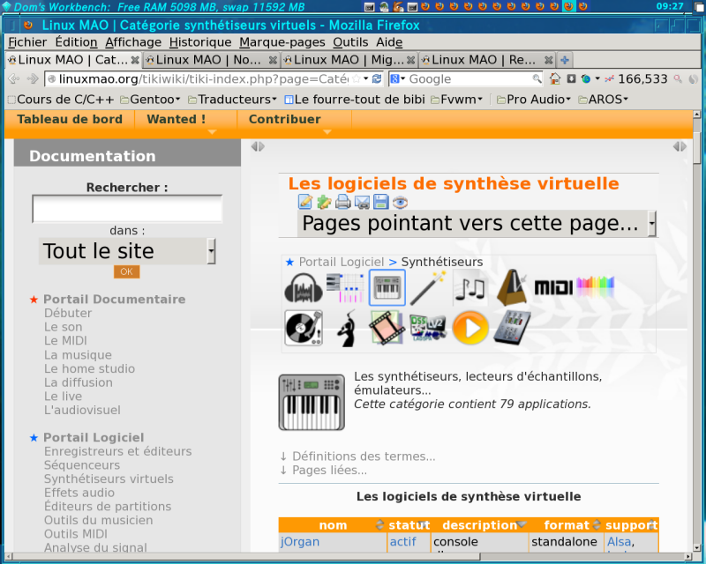Open the Traducteurs bookmarks folder
The width and height of the screenshot is (706, 564).
click(x=232, y=100)
